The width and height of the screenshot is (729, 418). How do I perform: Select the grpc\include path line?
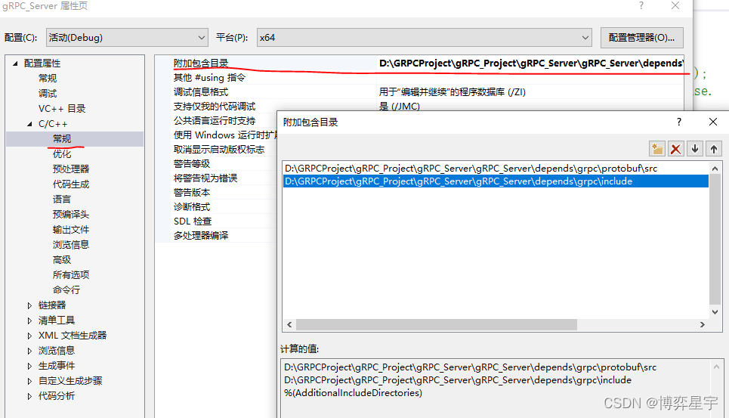(496, 181)
